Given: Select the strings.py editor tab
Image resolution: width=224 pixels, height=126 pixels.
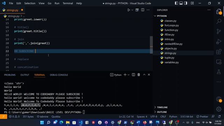Looking at the screenshot, I should pyautogui.click(x=13, y=10).
